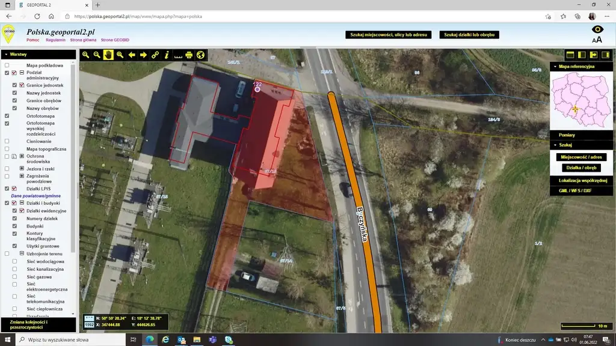Click 'Szukaj działki lub obrębu' button
Image resolution: width=616 pixels, height=346 pixels.
coord(469,35)
